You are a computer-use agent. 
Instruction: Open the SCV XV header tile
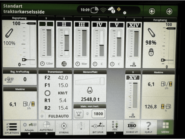click(133, 78)
